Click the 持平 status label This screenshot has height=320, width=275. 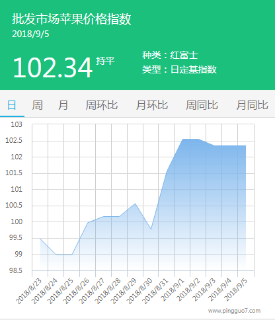click(x=105, y=61)
